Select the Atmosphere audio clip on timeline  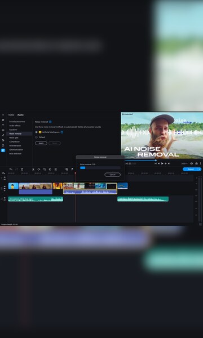pos(36,199)
